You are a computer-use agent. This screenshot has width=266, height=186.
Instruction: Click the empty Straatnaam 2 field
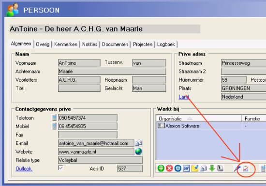(x=244, y=72)
